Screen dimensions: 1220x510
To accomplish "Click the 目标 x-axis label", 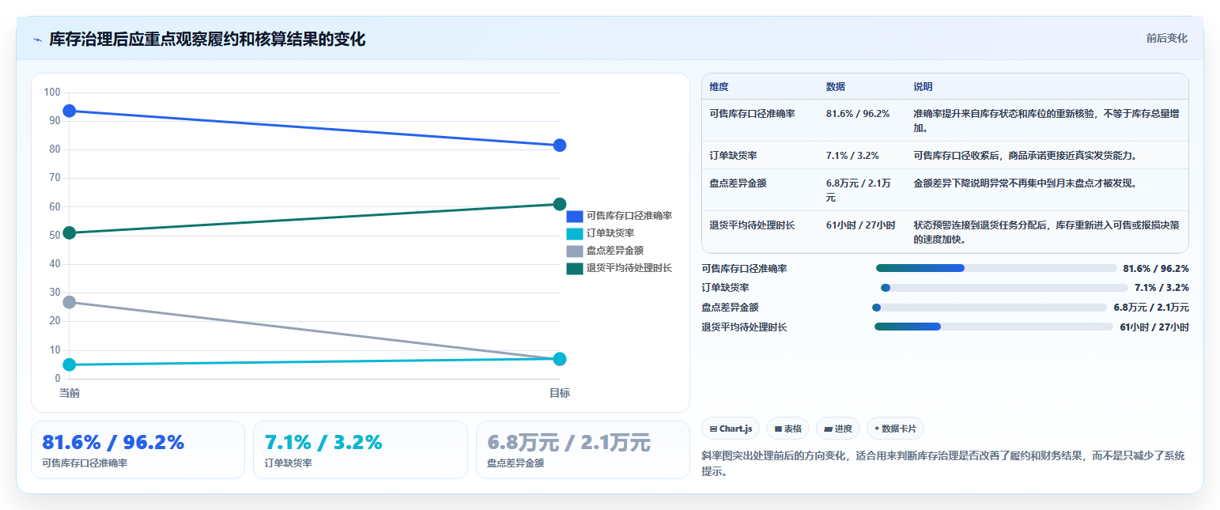I will (x=560, y=393).
